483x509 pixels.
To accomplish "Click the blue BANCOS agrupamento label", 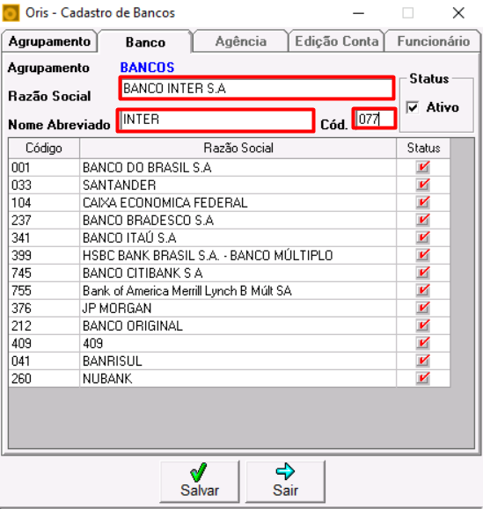I will [147, 68].
